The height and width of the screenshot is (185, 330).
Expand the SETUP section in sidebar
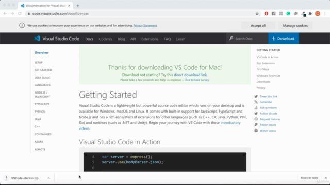(x=39, y=63)
